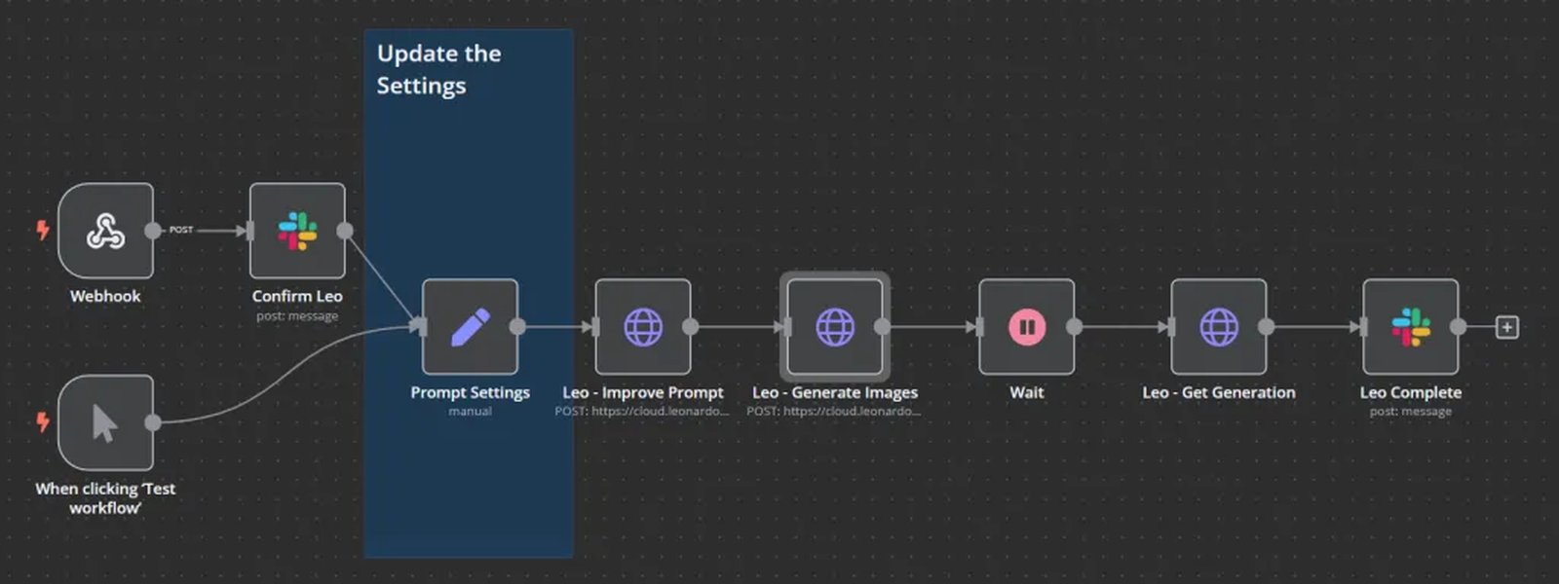
Task: Click the Webhook node label
Action: point(105,296)
